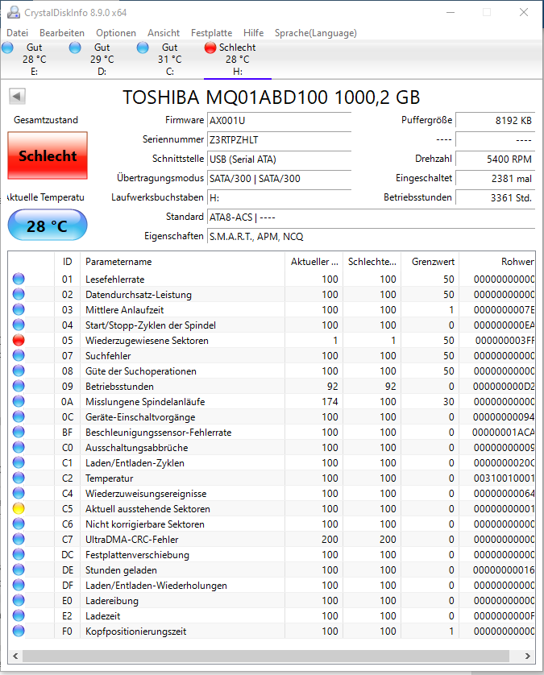This screenshot has height=675, width=544.
Task: Click the Übertragungsmodus field
Action: point(279,179)
